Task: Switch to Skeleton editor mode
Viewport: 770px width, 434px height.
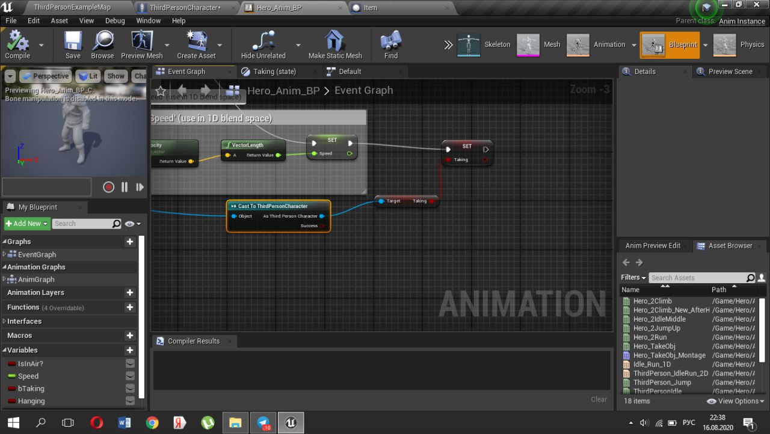Action: point(484,44)
